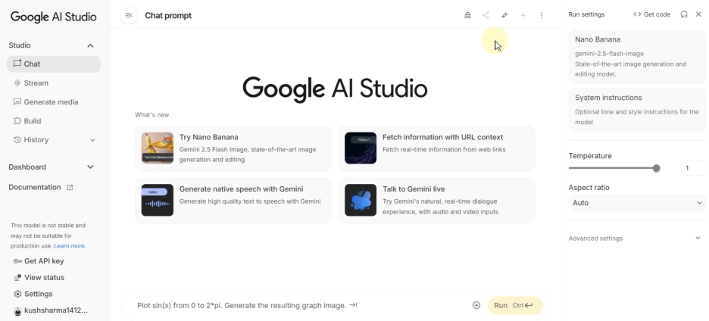The height and width of the screenshot is (321, 709).
Task: Click the tab-accept arrow icon after prompt suggestion
Action: [353, 305]
